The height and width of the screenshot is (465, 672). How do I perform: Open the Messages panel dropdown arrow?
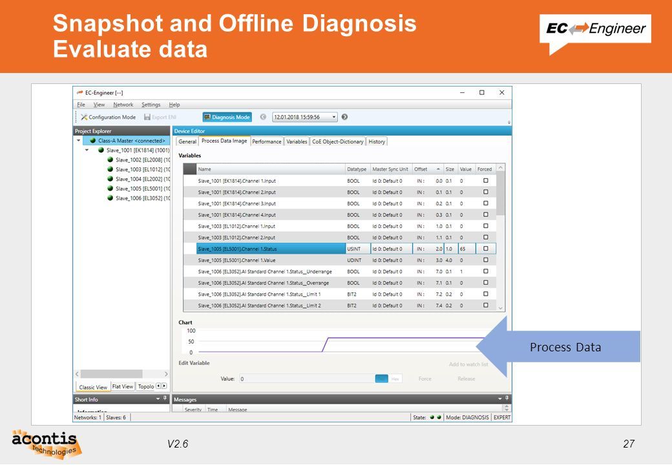499,398
